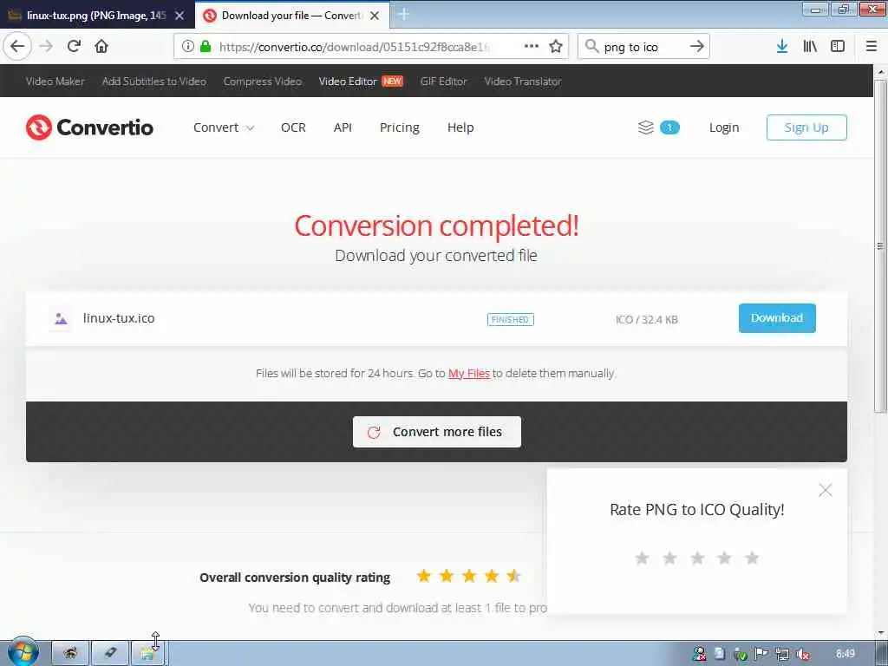Viewport: 888px width, 666px height.
Task: Open Video Maker tool link
Action: [55, 81]
